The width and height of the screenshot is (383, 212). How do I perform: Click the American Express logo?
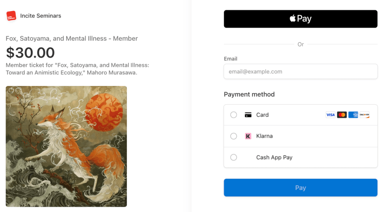(353, 115)
